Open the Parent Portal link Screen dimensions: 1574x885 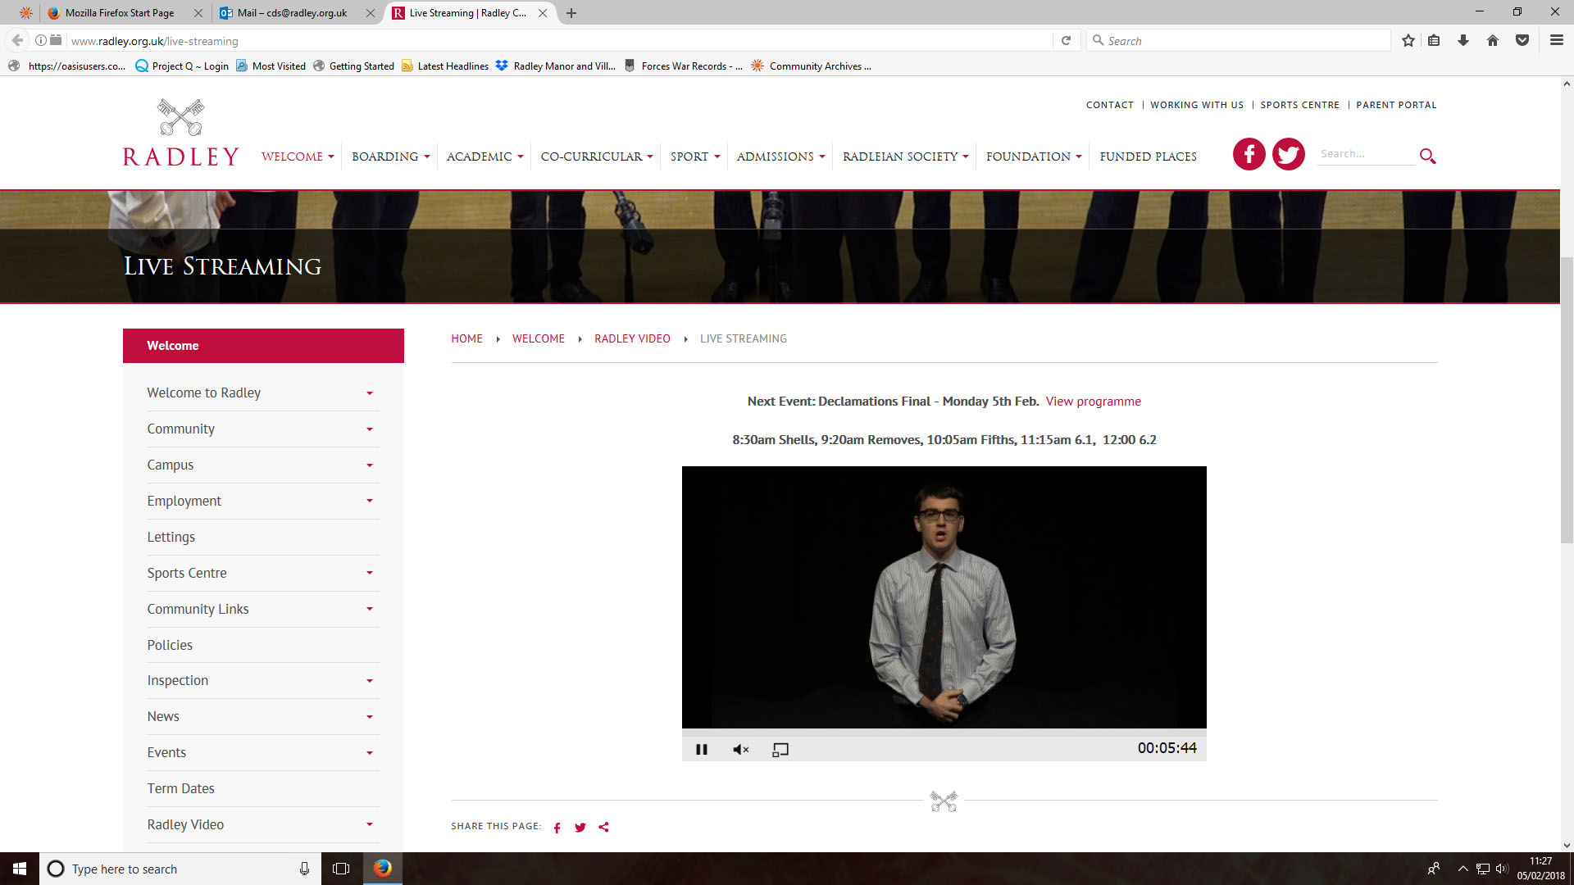click(x=1396, y=105)
